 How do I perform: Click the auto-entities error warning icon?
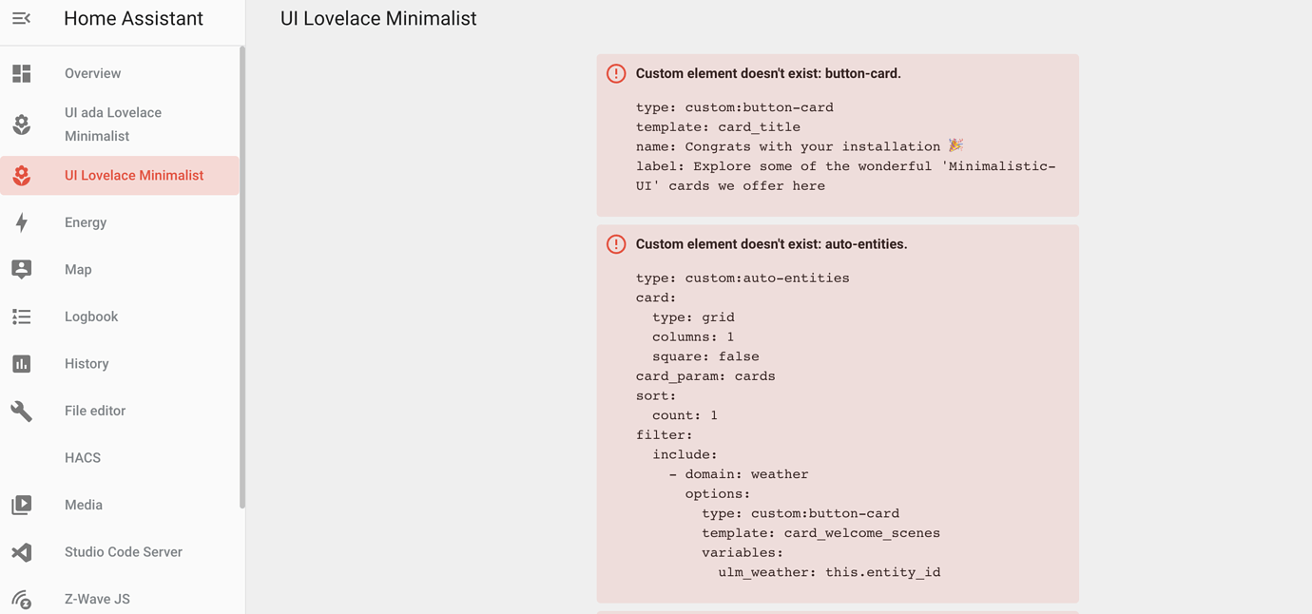616,244
